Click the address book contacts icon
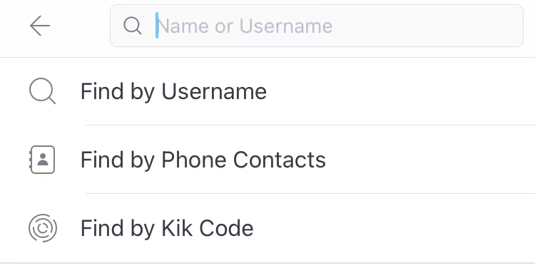 coord(42,160)
